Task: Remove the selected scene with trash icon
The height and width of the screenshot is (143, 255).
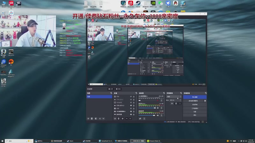Action: click(x=92, y=119)
